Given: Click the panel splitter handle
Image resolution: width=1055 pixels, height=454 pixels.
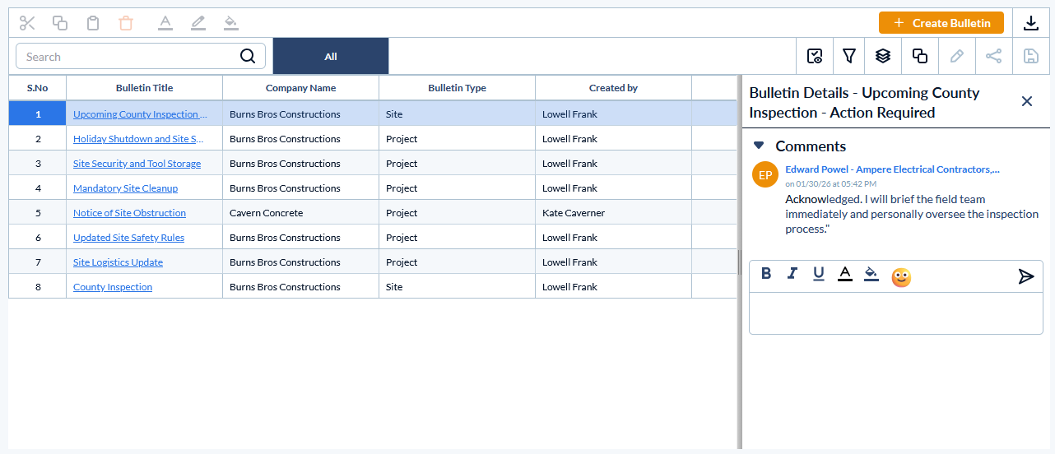Looking at the screenshot, I should tap(739, 263).
